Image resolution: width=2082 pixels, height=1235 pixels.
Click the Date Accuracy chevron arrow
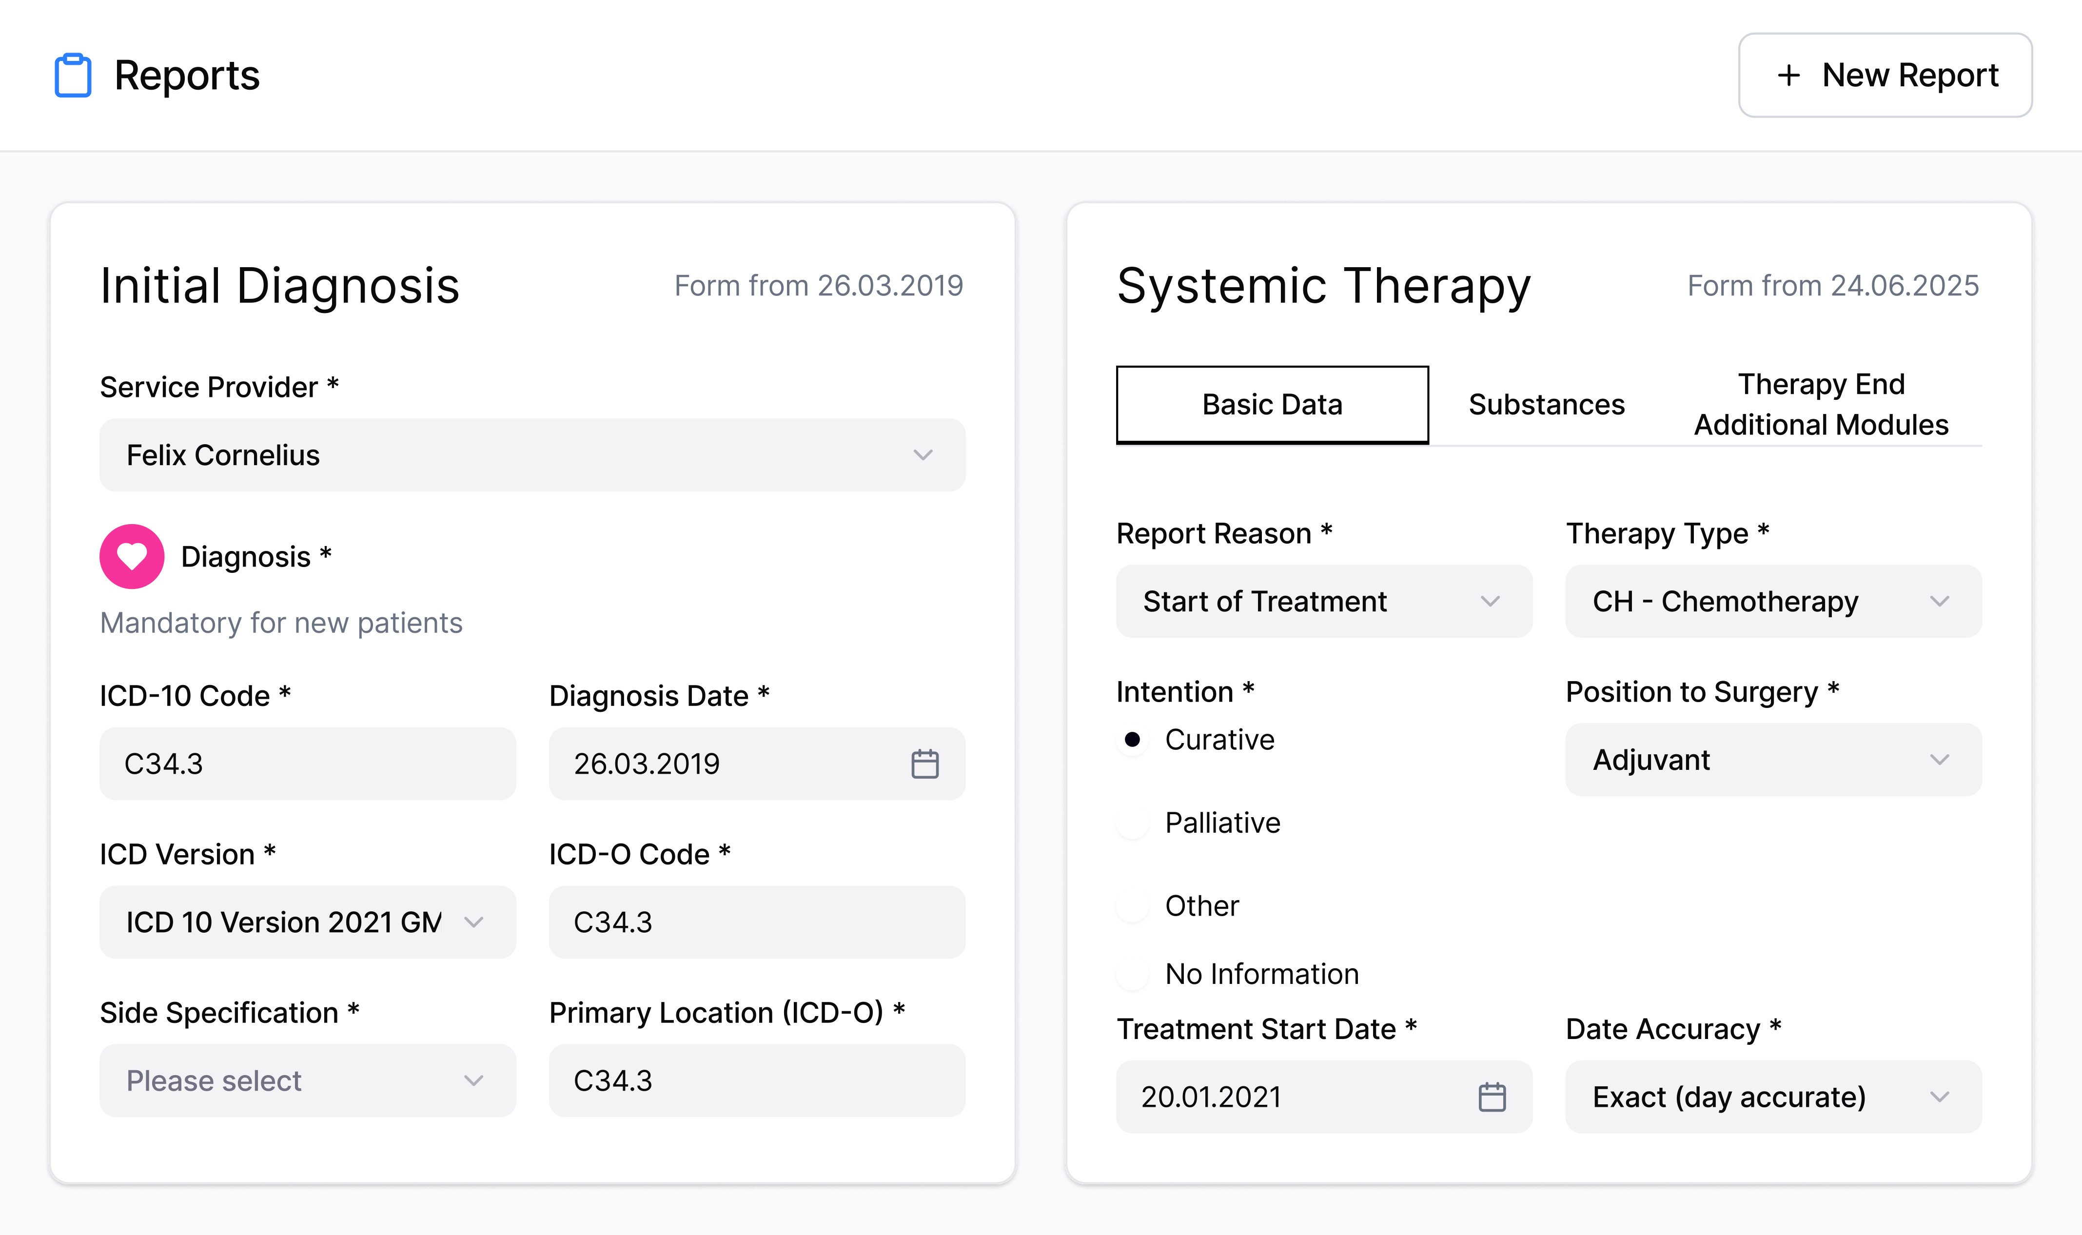coord(1939,1096)
